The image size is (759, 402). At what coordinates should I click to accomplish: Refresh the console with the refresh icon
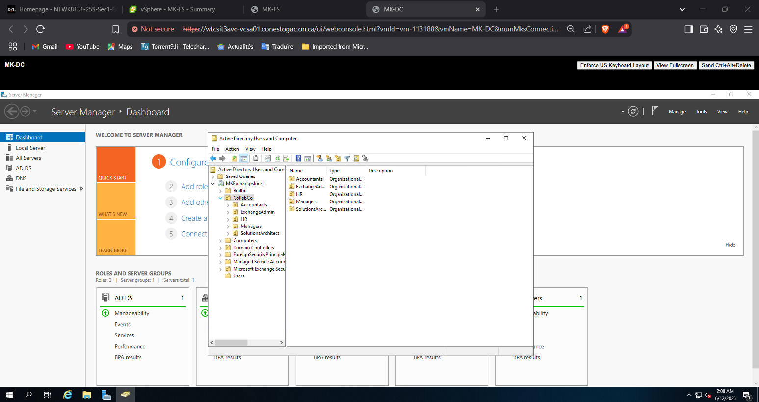(x=277, y=158)
